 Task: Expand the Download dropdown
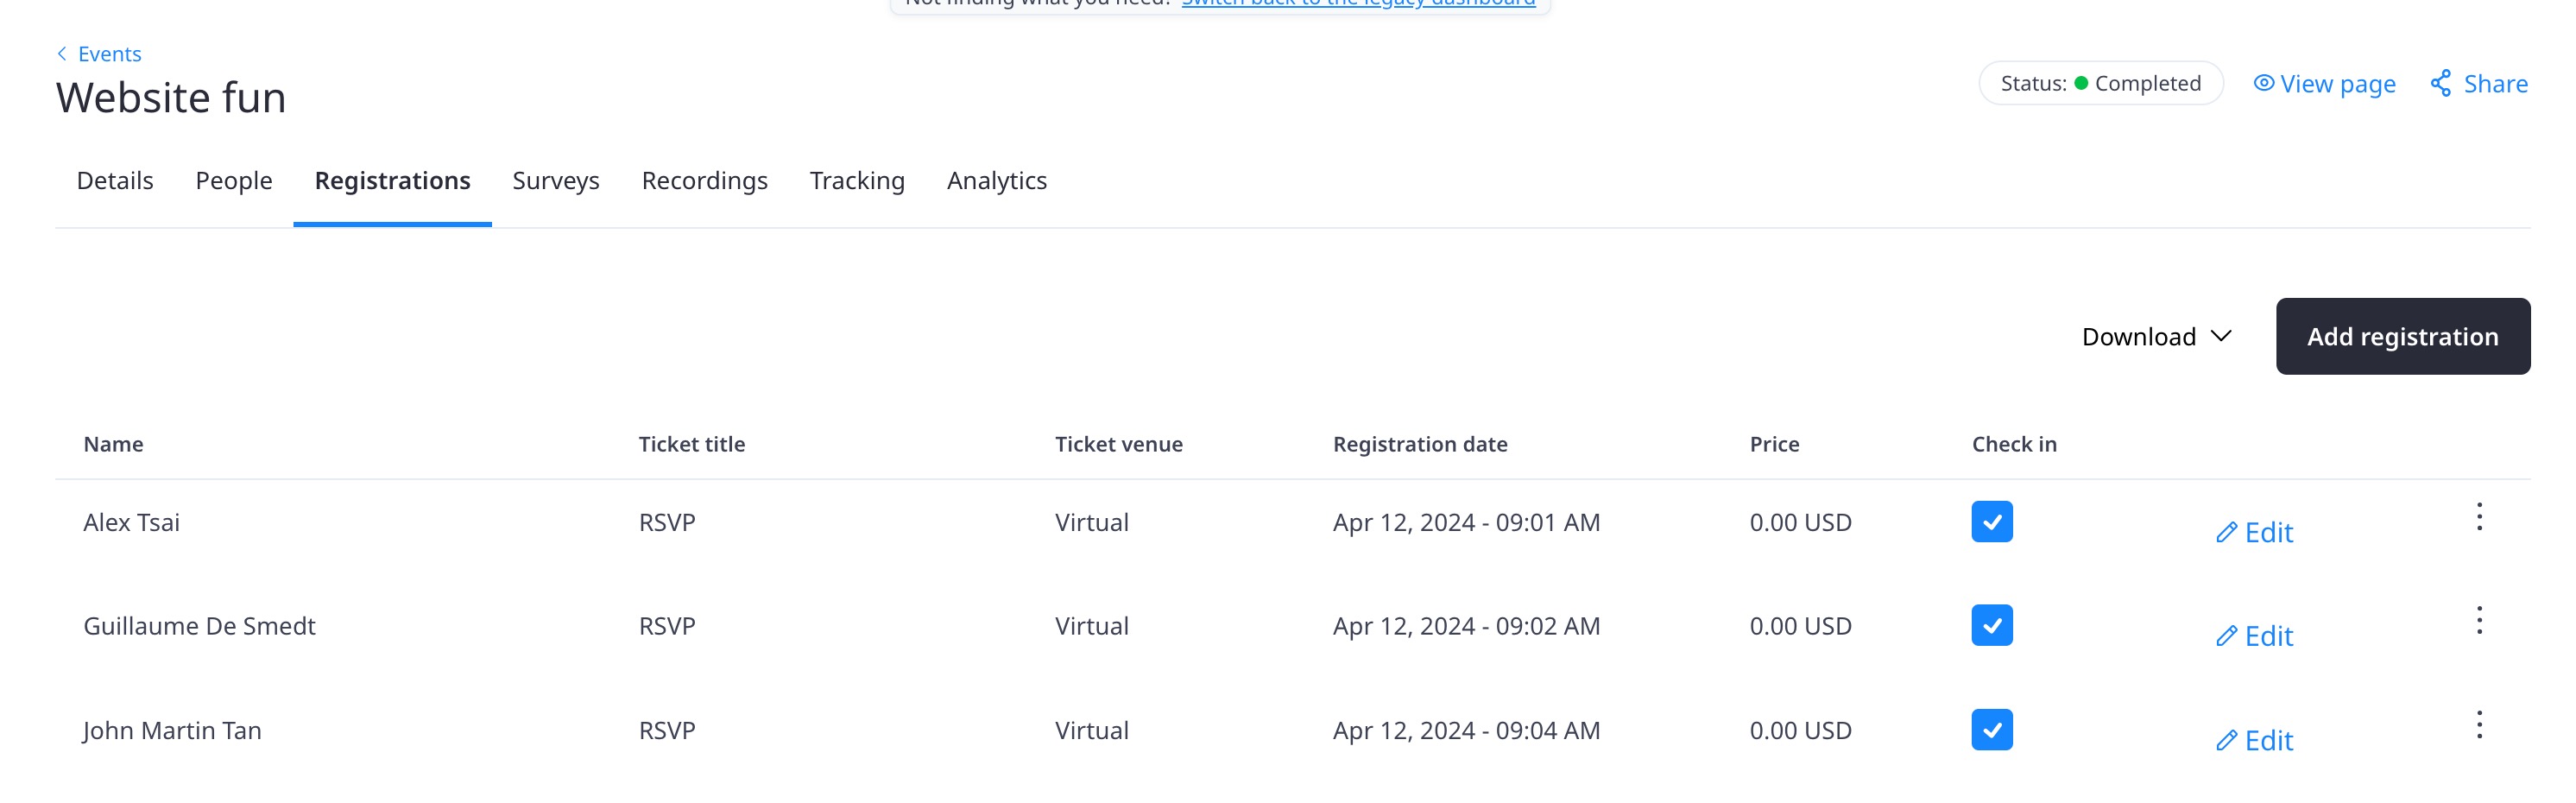point(2156,337)
